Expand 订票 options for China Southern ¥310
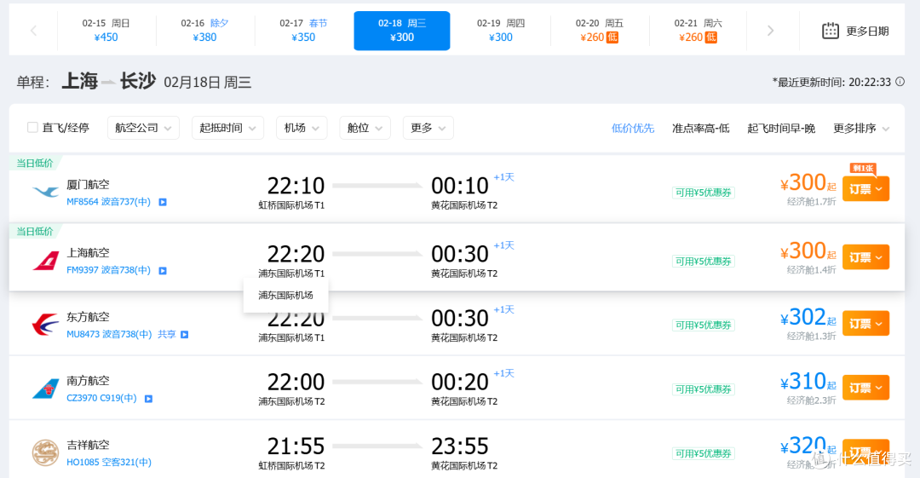 click(x=866, y=388)
